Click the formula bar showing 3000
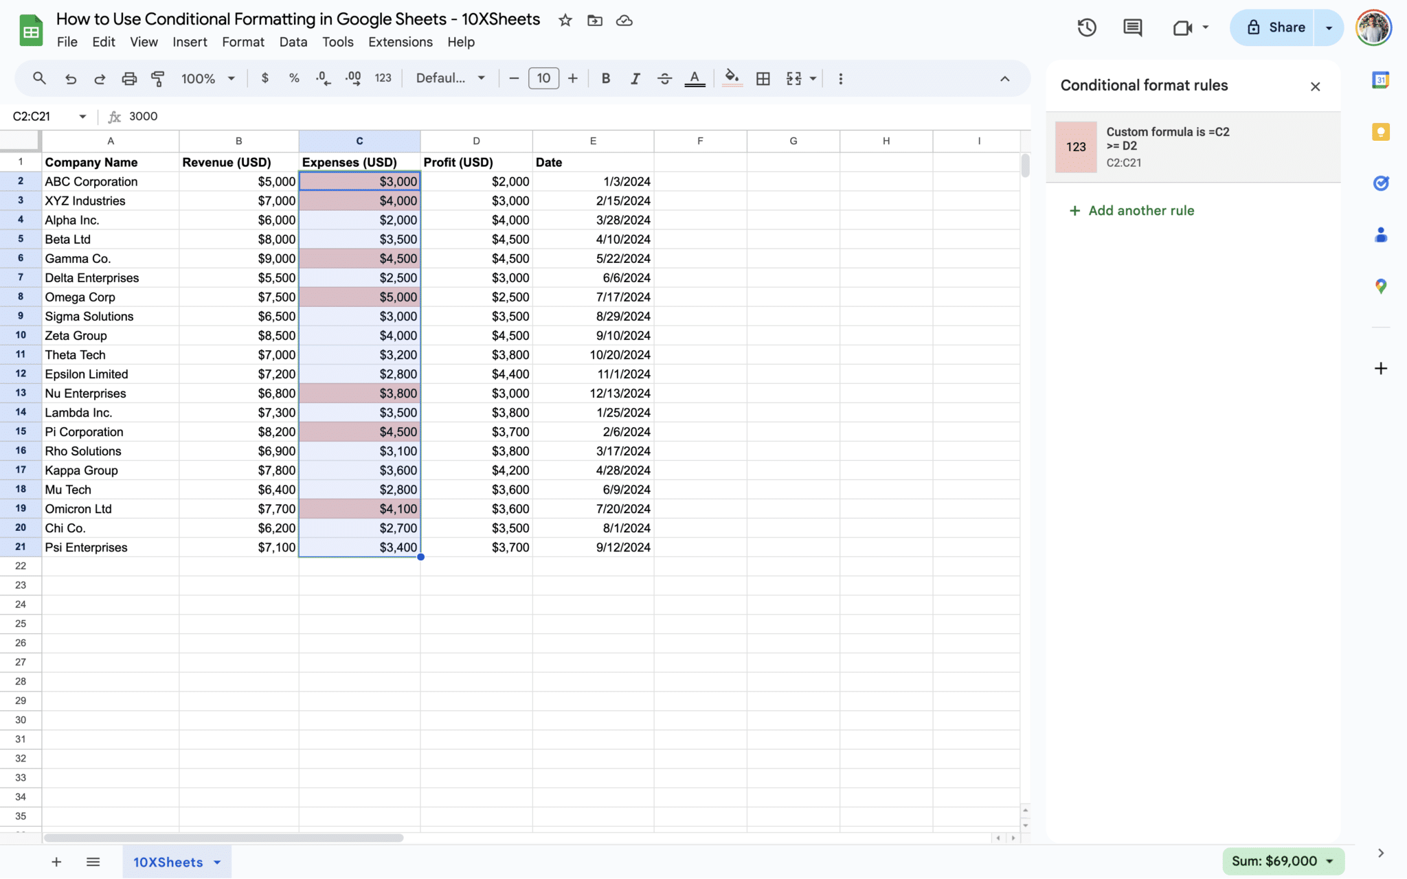The height and width of the screenshot is (879, 1407). pyautogui.click(x=577, y=116)
